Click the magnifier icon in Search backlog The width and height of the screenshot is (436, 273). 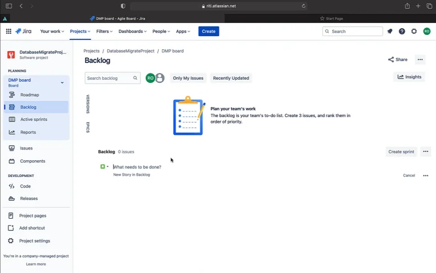click(135, 78)
